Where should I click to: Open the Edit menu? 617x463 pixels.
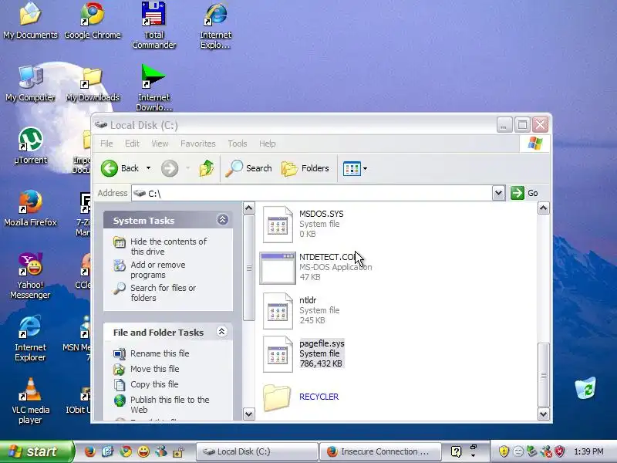pos(132,144)
